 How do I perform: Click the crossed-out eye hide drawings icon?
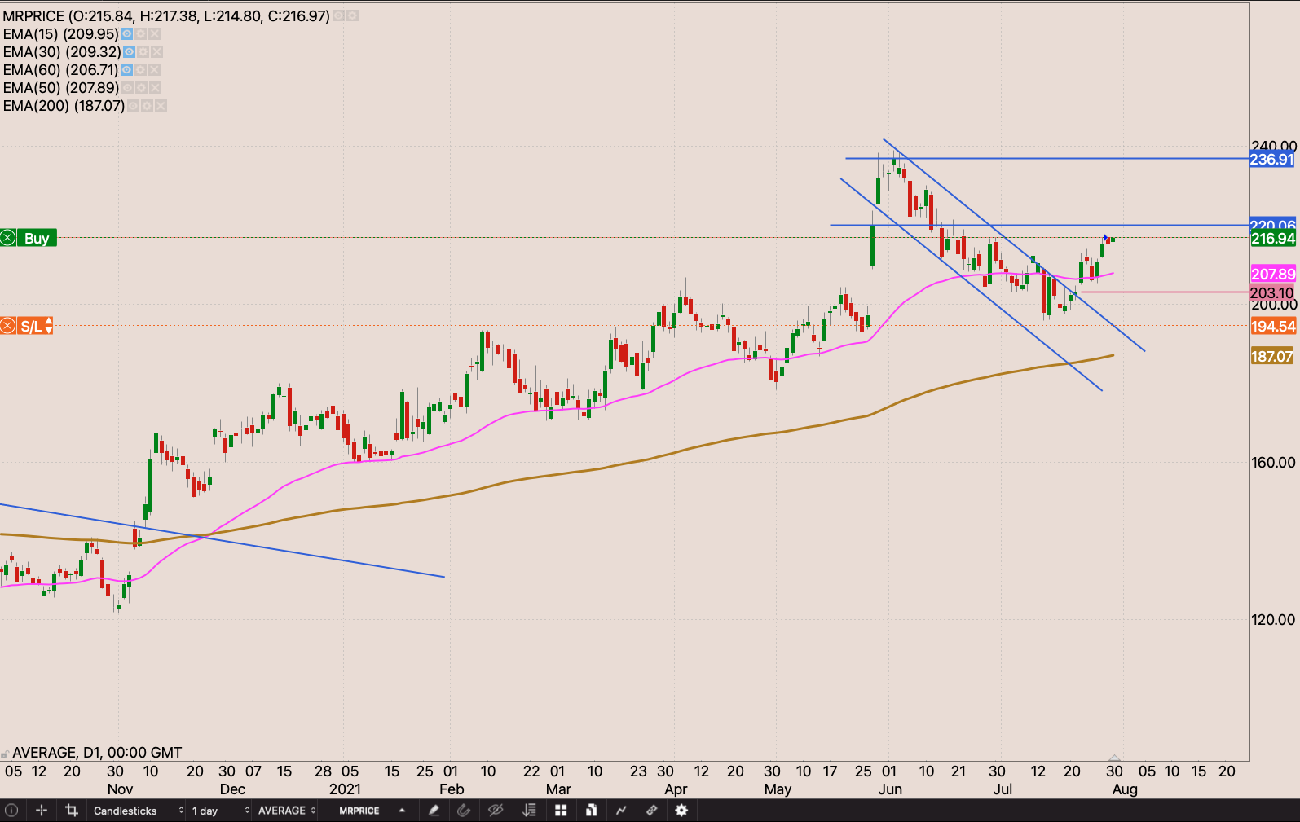click(495, 811)
